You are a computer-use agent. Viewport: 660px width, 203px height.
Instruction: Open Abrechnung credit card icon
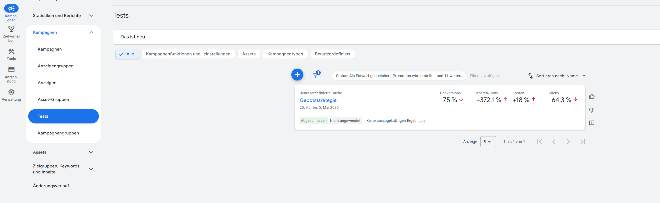pos(11,70)
